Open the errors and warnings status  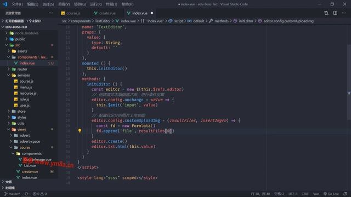pyautogui.click(x=39, y=194)
